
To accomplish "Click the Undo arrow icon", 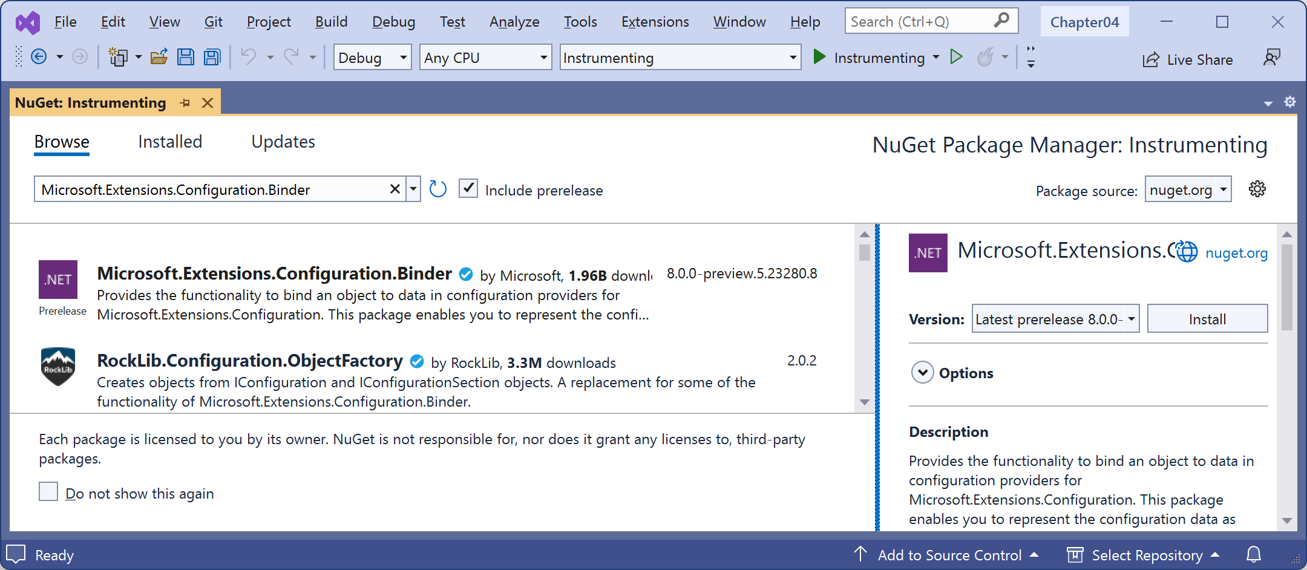I will (249, 57).
